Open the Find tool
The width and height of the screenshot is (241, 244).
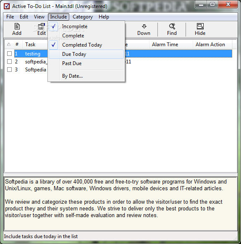click(x=172, y=29)
